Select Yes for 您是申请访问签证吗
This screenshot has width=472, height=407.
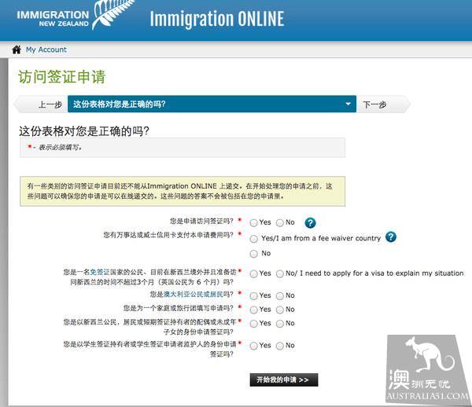(x=254, y=222)
